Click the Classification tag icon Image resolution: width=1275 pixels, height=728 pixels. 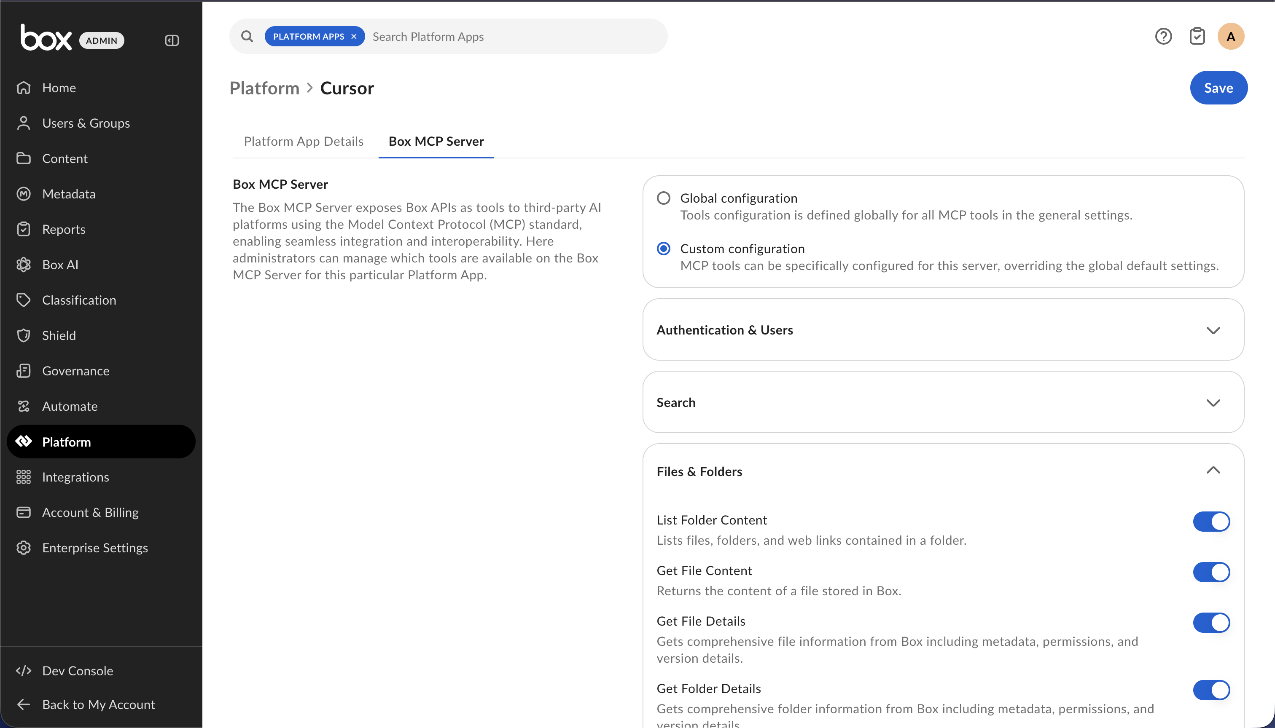24,300
